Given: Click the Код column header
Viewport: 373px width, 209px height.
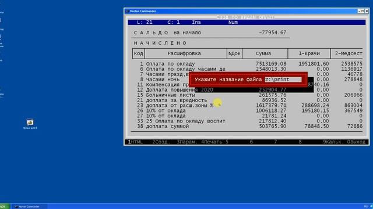Looking at the screenshot, I should pos(139,53).
